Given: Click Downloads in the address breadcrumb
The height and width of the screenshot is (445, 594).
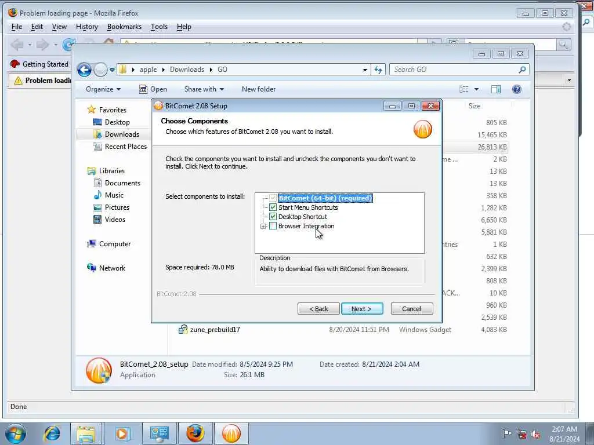Looking at the screenshot, I should [187, 70].
